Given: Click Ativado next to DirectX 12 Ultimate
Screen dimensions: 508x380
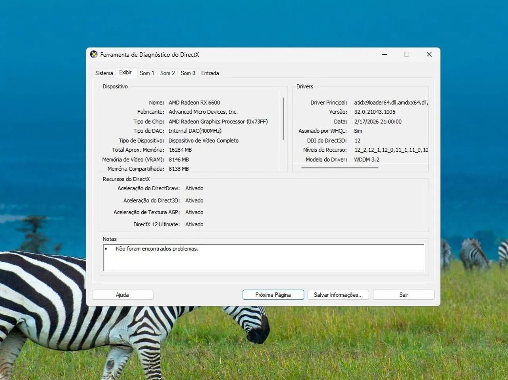Looking at the screenshot, I should pyautogui.click(x=194, y=224).
